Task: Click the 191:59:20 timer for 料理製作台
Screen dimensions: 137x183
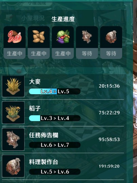Action: [109, 166]
